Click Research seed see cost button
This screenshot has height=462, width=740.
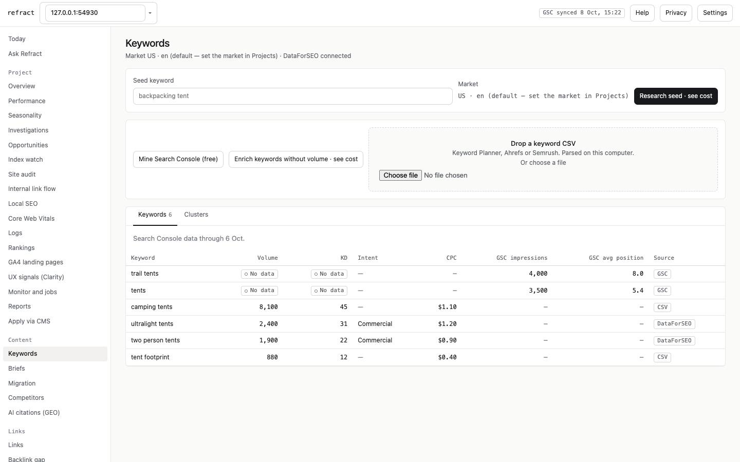tap(676, 96)
